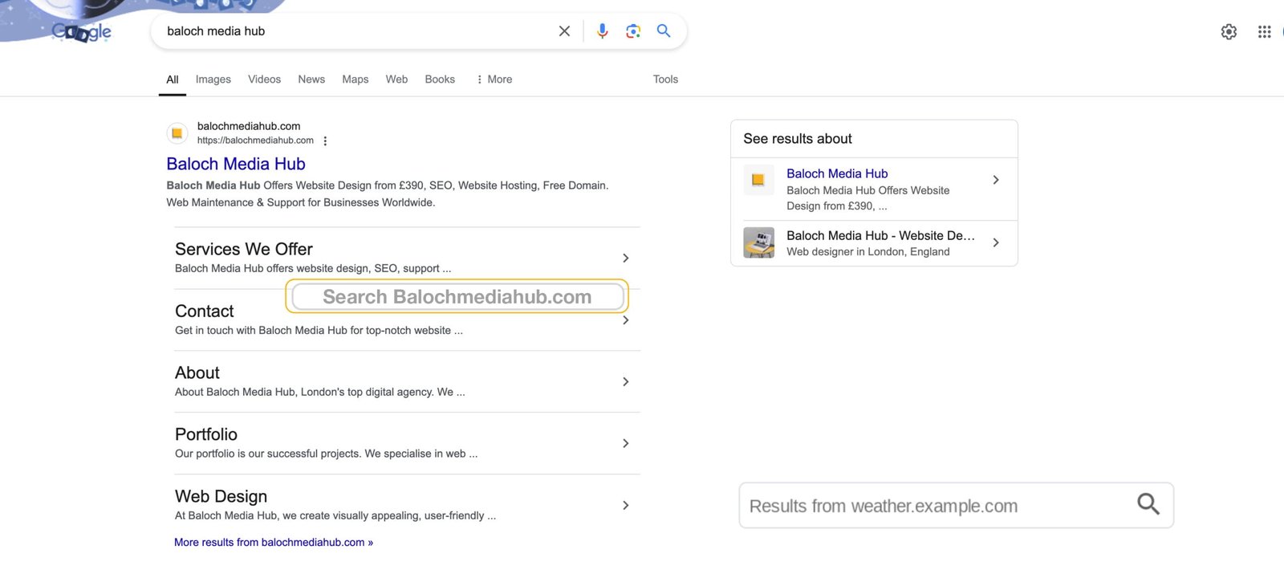1284x582 pixels.
Task: Open Baloch Media Hub thumbnail in side panel
Action: pyautogui.click(x=758, y=180)
